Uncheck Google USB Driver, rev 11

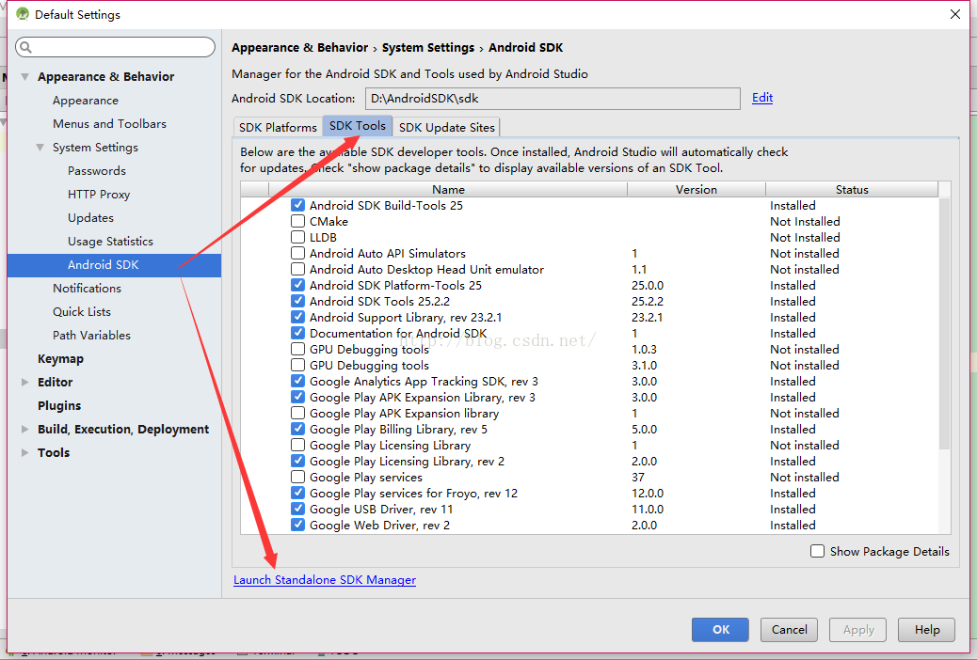coord(297,509)
